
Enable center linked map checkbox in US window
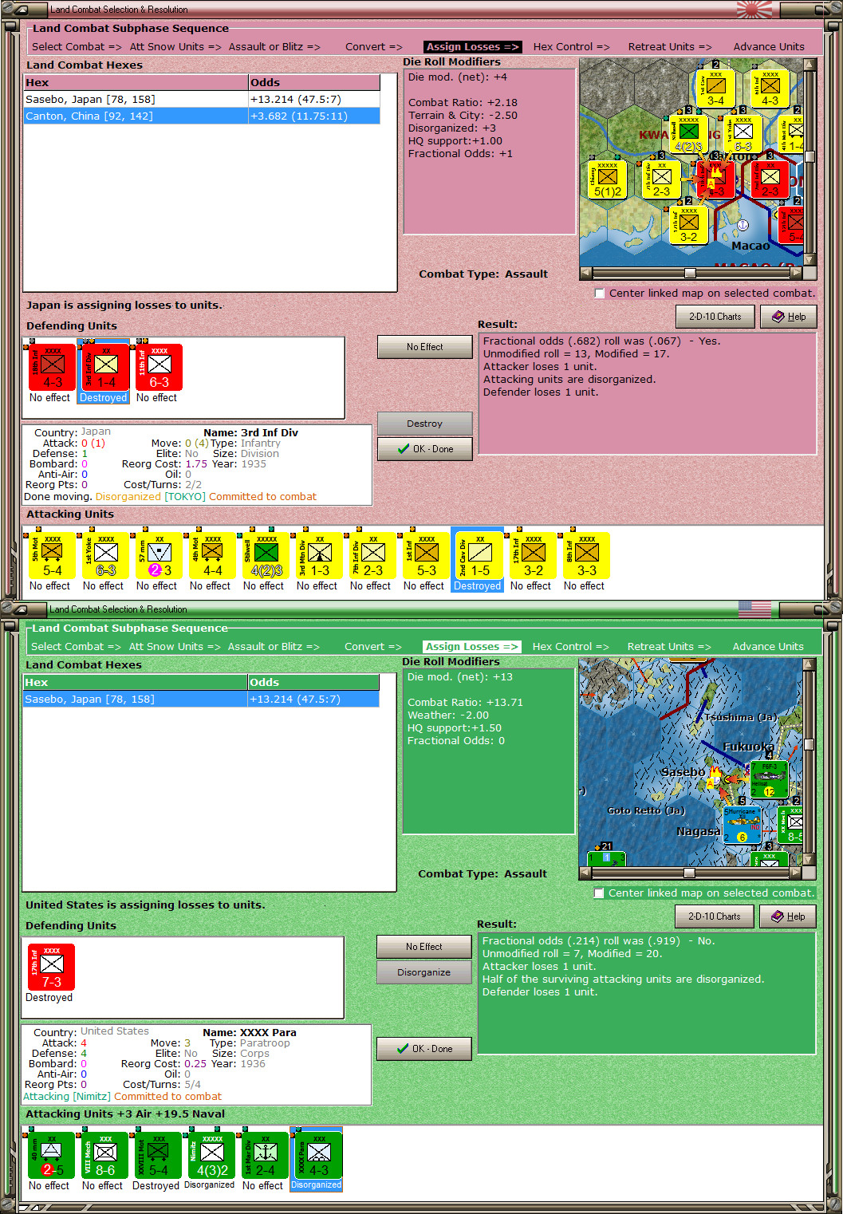599,893
